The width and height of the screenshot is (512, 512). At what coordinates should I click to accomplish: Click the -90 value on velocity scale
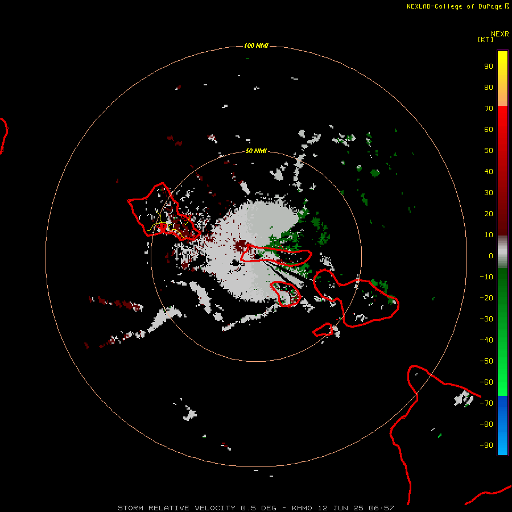coord(486,445)
